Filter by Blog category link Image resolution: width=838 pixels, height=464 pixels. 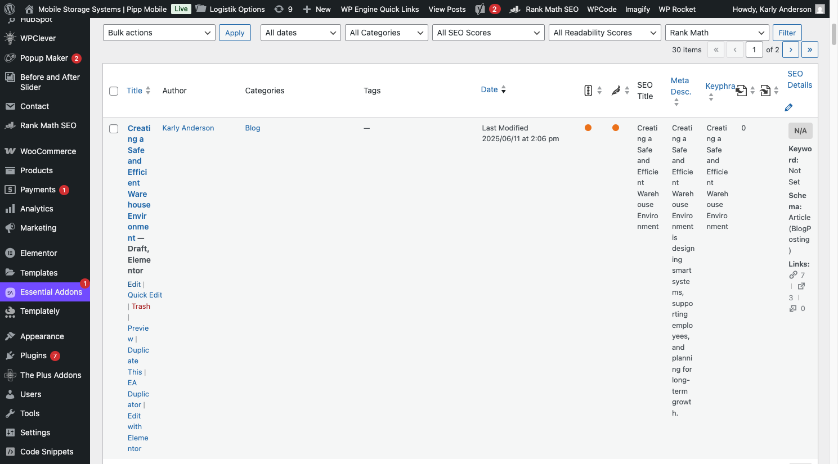click(x=253, y=128)
